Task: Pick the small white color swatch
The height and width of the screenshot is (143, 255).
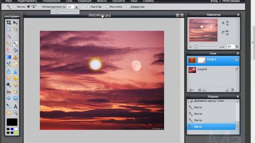Action: (16, 129)
